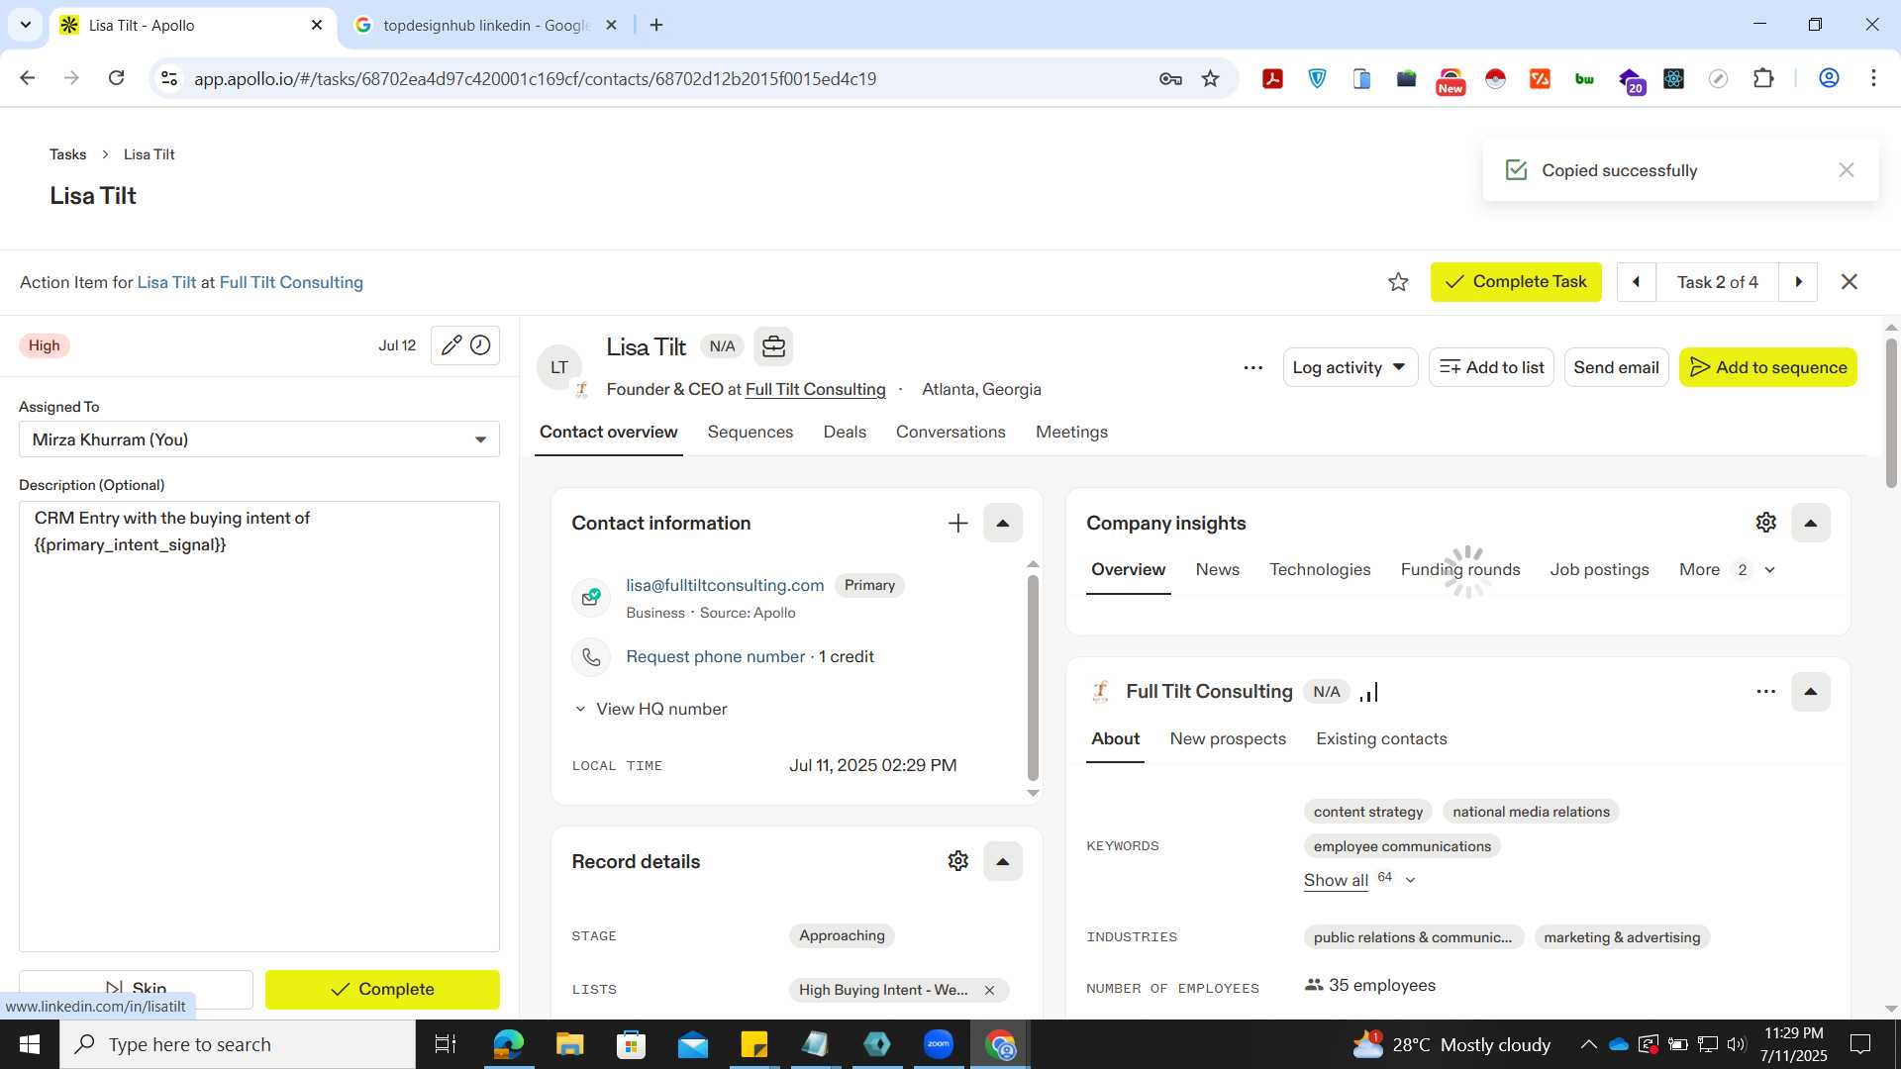The width and height of the screenshot is (1901, 1069).
Task: Click the Complete Task yellow button
Action: coord(1516,282)
